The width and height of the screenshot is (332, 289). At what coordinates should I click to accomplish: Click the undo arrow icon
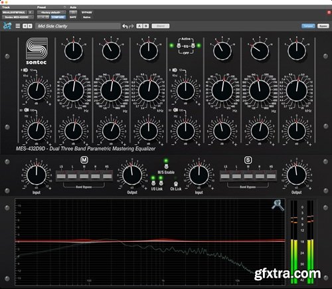[125, 26]
